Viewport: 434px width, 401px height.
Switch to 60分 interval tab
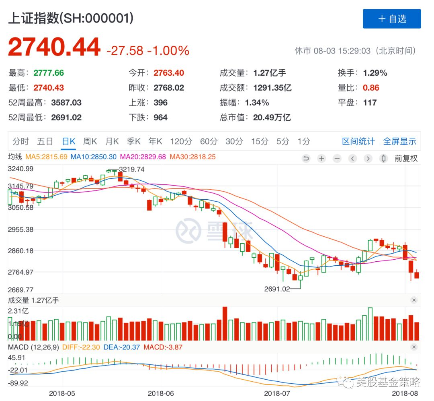[209, 141]
